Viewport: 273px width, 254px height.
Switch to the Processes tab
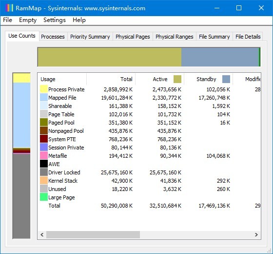pos(53,37)
